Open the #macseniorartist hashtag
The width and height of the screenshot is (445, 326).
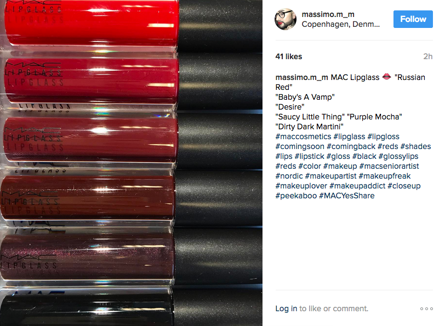(x=389, y=166)
